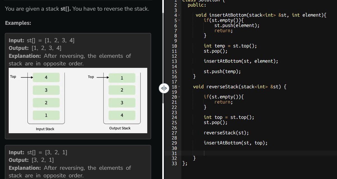Click 'st.pop();' on line 11
The image size is (337, 179).
pos(216,51)
